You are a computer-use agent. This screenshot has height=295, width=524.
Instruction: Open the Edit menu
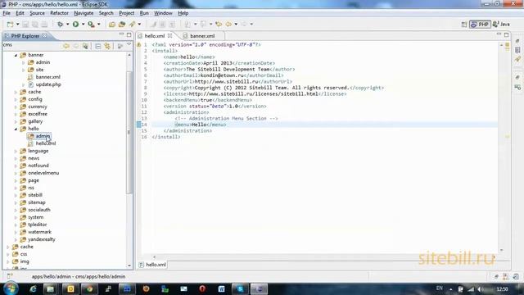tap(20, 13)
